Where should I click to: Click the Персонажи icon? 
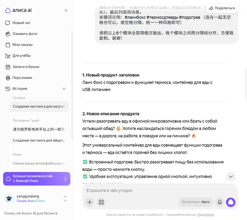click(x=8, y=78)
